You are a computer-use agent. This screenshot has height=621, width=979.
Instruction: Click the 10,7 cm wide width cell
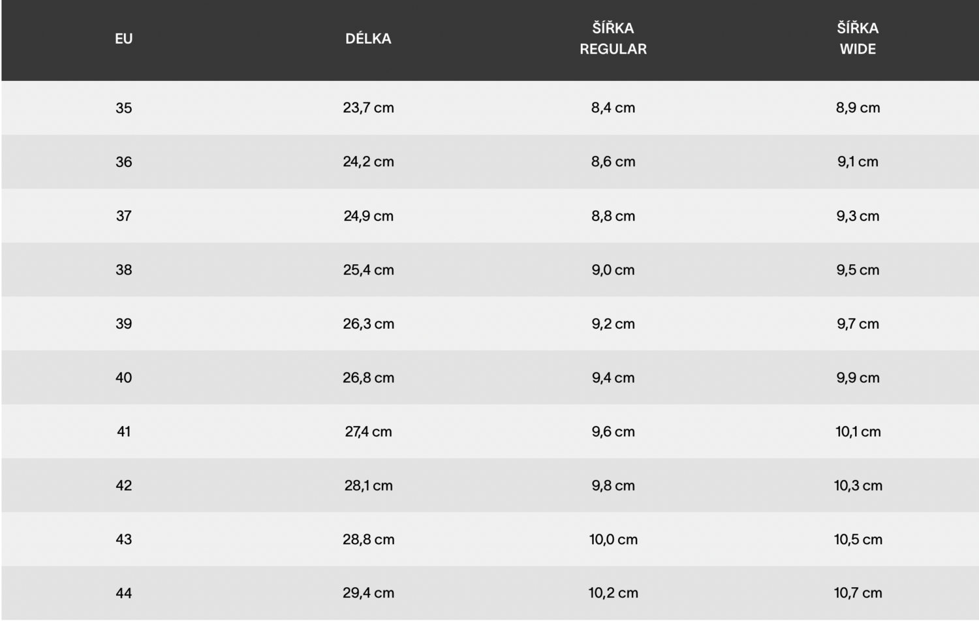tap(858, 593)
